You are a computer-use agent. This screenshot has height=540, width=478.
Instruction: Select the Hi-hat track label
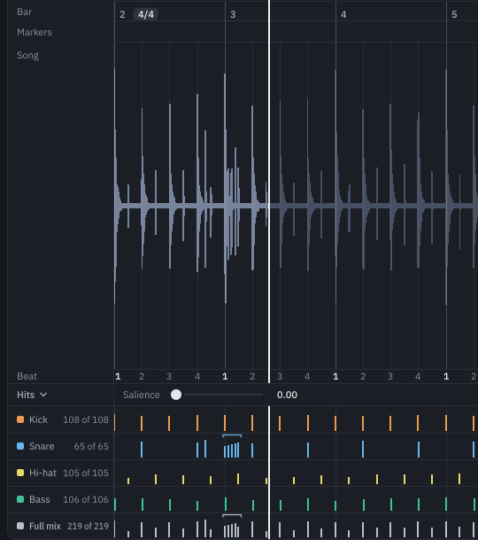tap(42, 473)
